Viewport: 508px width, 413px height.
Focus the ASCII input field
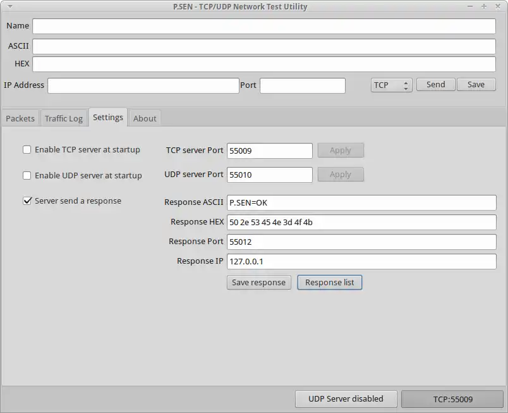tap(264, 46)
